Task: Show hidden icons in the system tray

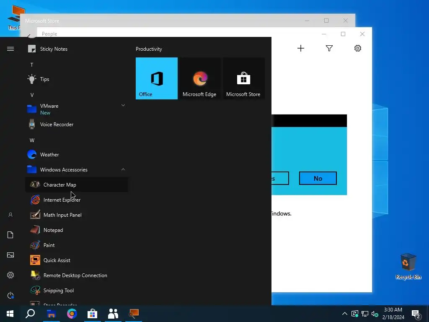Action: (345, 314)
